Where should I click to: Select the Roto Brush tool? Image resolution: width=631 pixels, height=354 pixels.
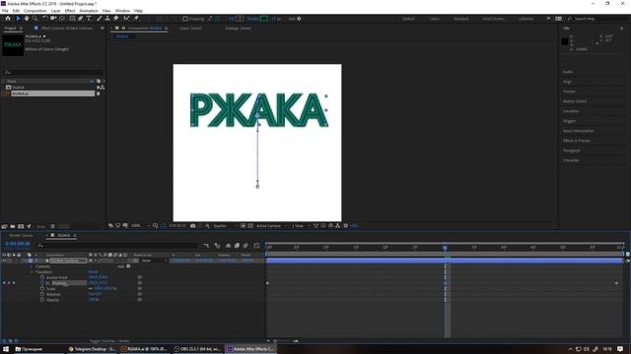point(127,19)
